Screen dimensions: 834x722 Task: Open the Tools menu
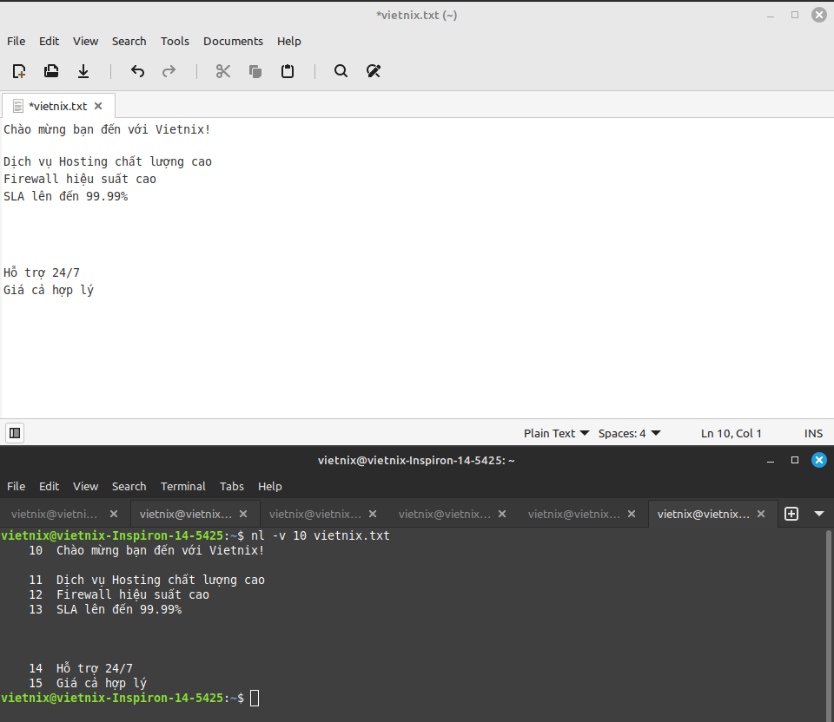(175, 41)
